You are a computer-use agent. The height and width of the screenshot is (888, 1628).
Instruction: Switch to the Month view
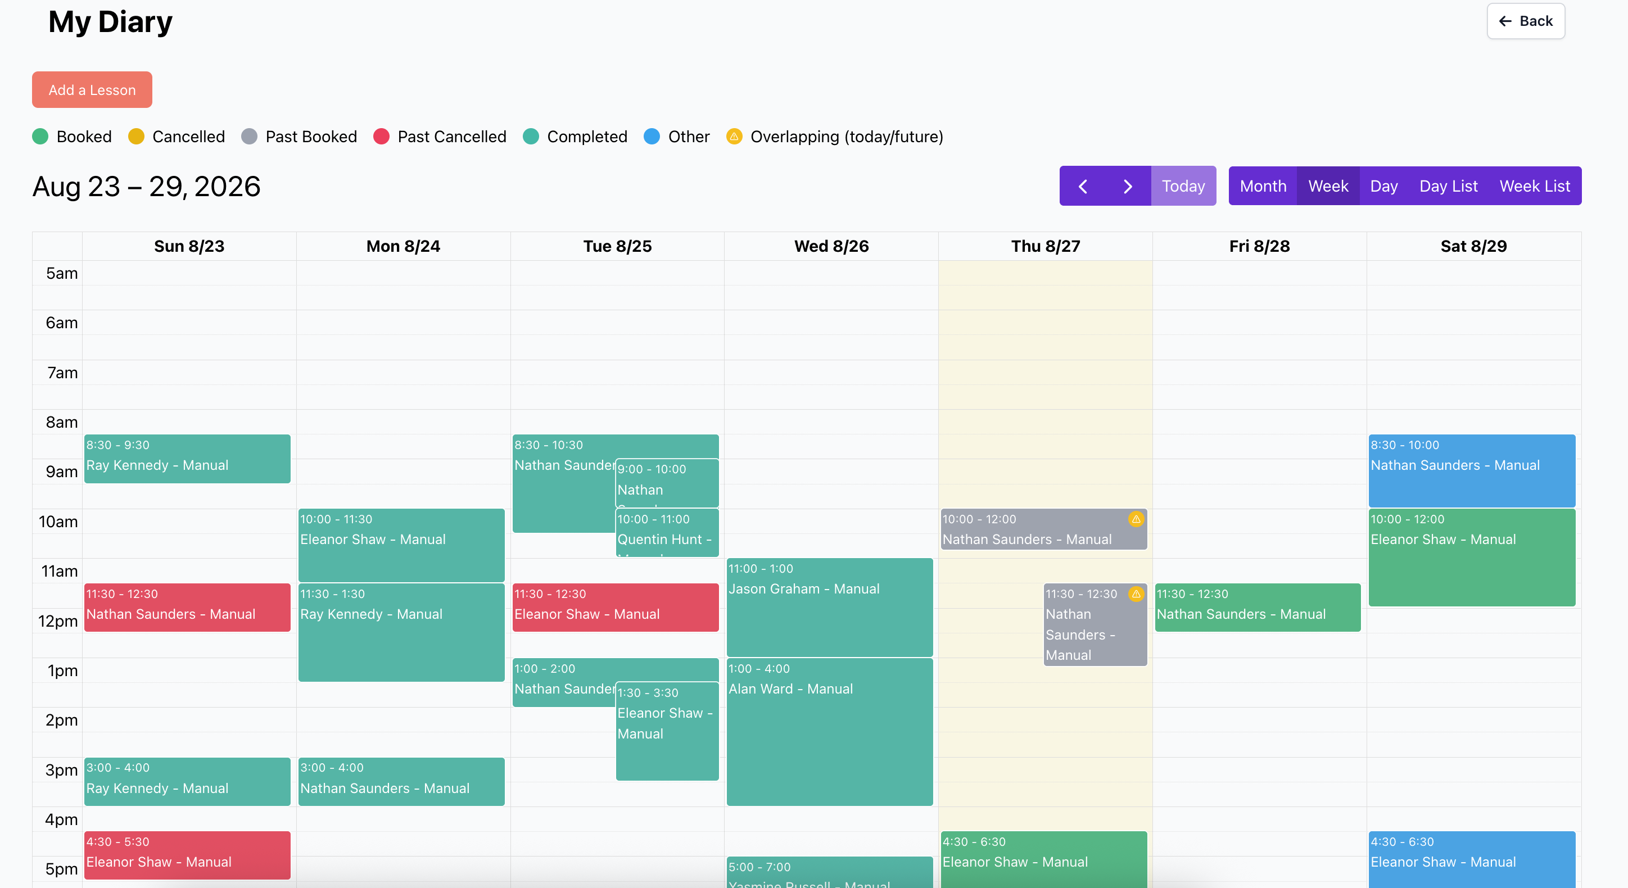1263,186
